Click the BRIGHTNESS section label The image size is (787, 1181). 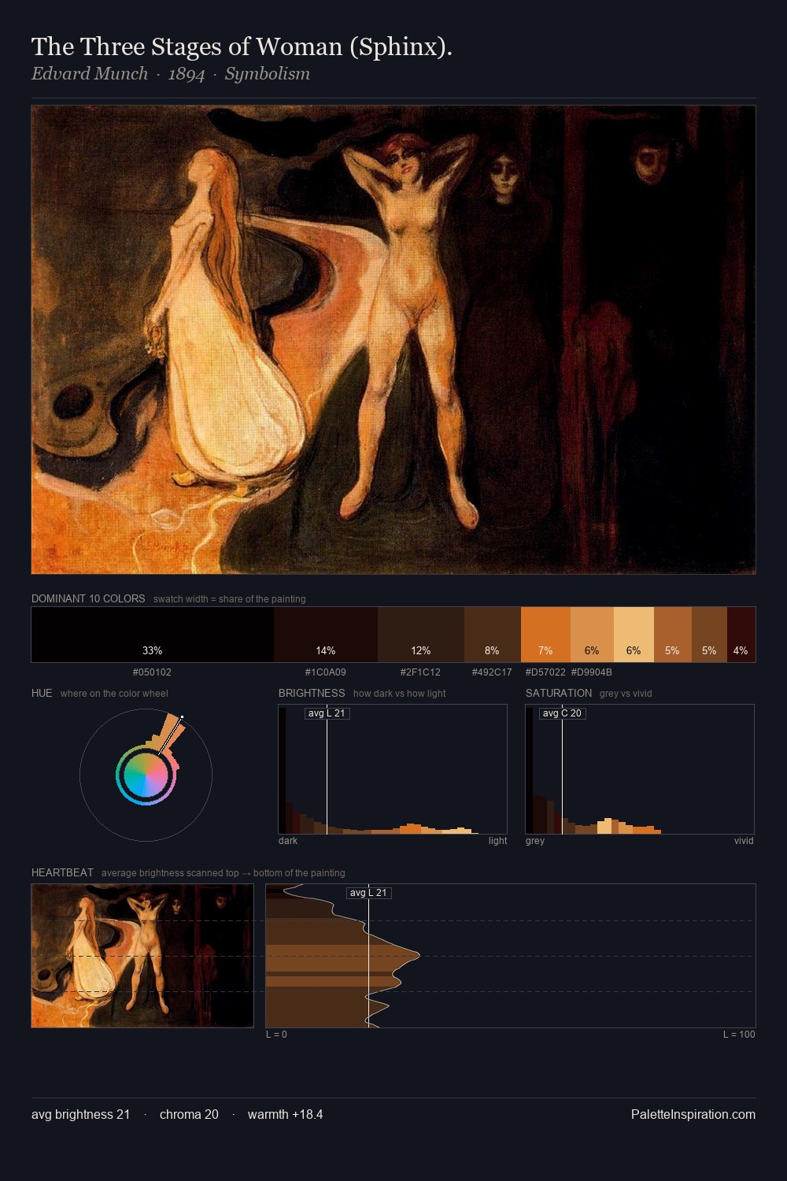312,693
